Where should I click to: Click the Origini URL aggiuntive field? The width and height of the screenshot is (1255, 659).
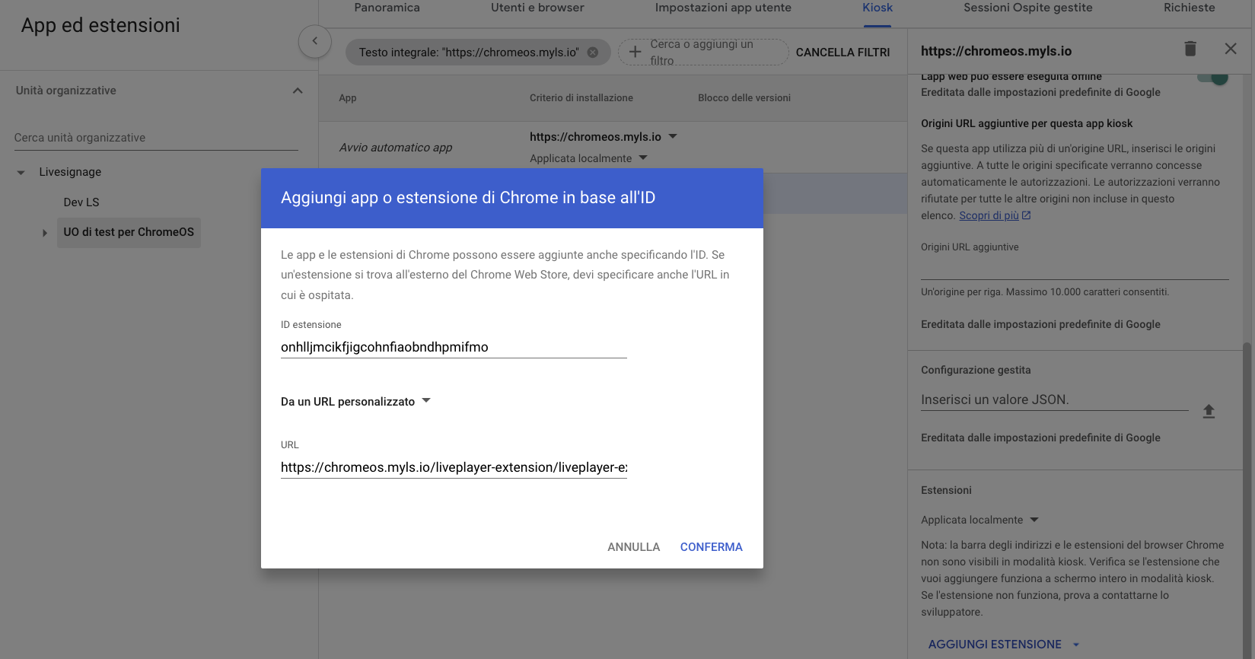1075,268
